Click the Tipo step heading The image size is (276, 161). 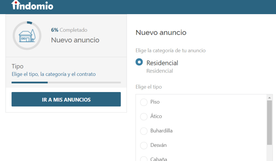coord(17,66)
